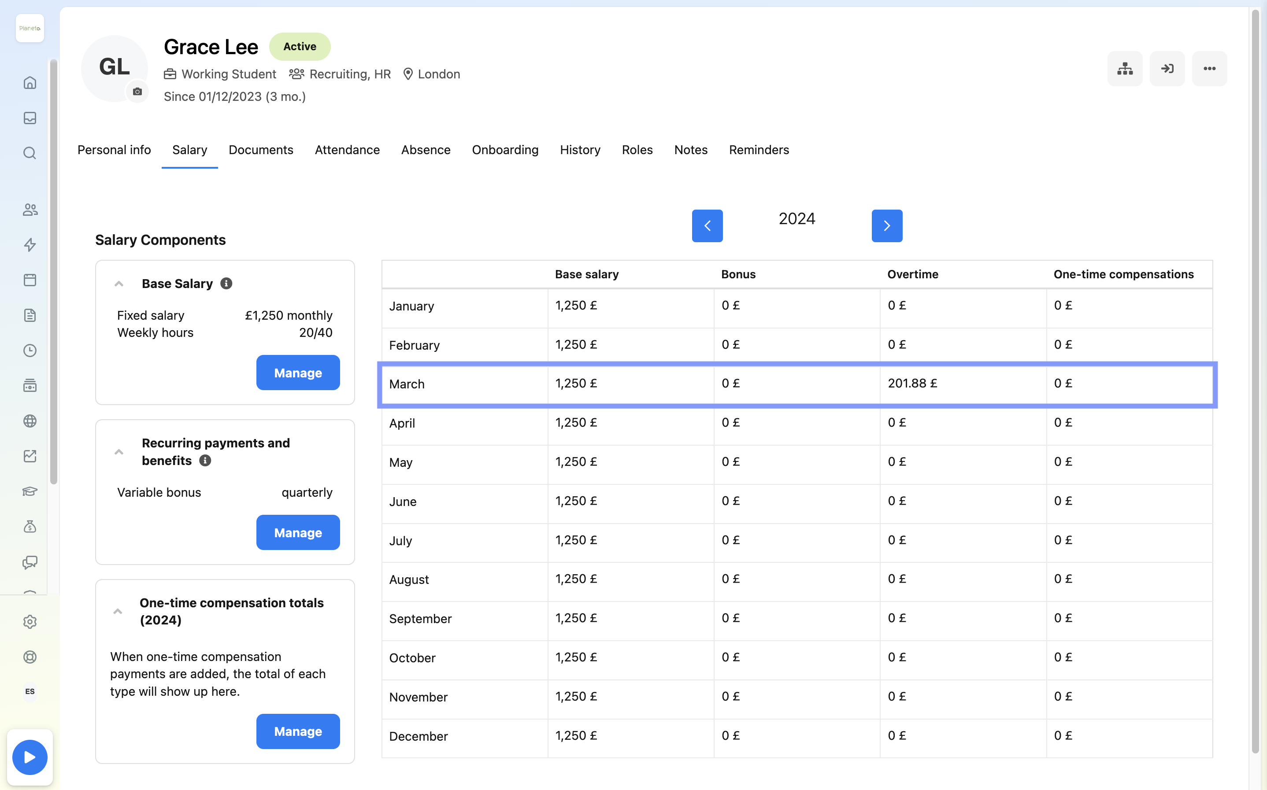The image size is (1267, 790).
Task: Open the History tab
Action: tap(580, 150)
